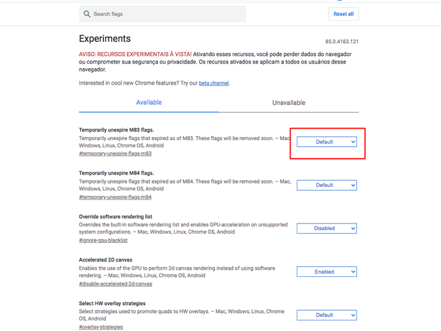441x331 pixels.
Task: Click the #temporary-unexpire-flags-m84 anchor link
Action: click(x=115, y=198)
